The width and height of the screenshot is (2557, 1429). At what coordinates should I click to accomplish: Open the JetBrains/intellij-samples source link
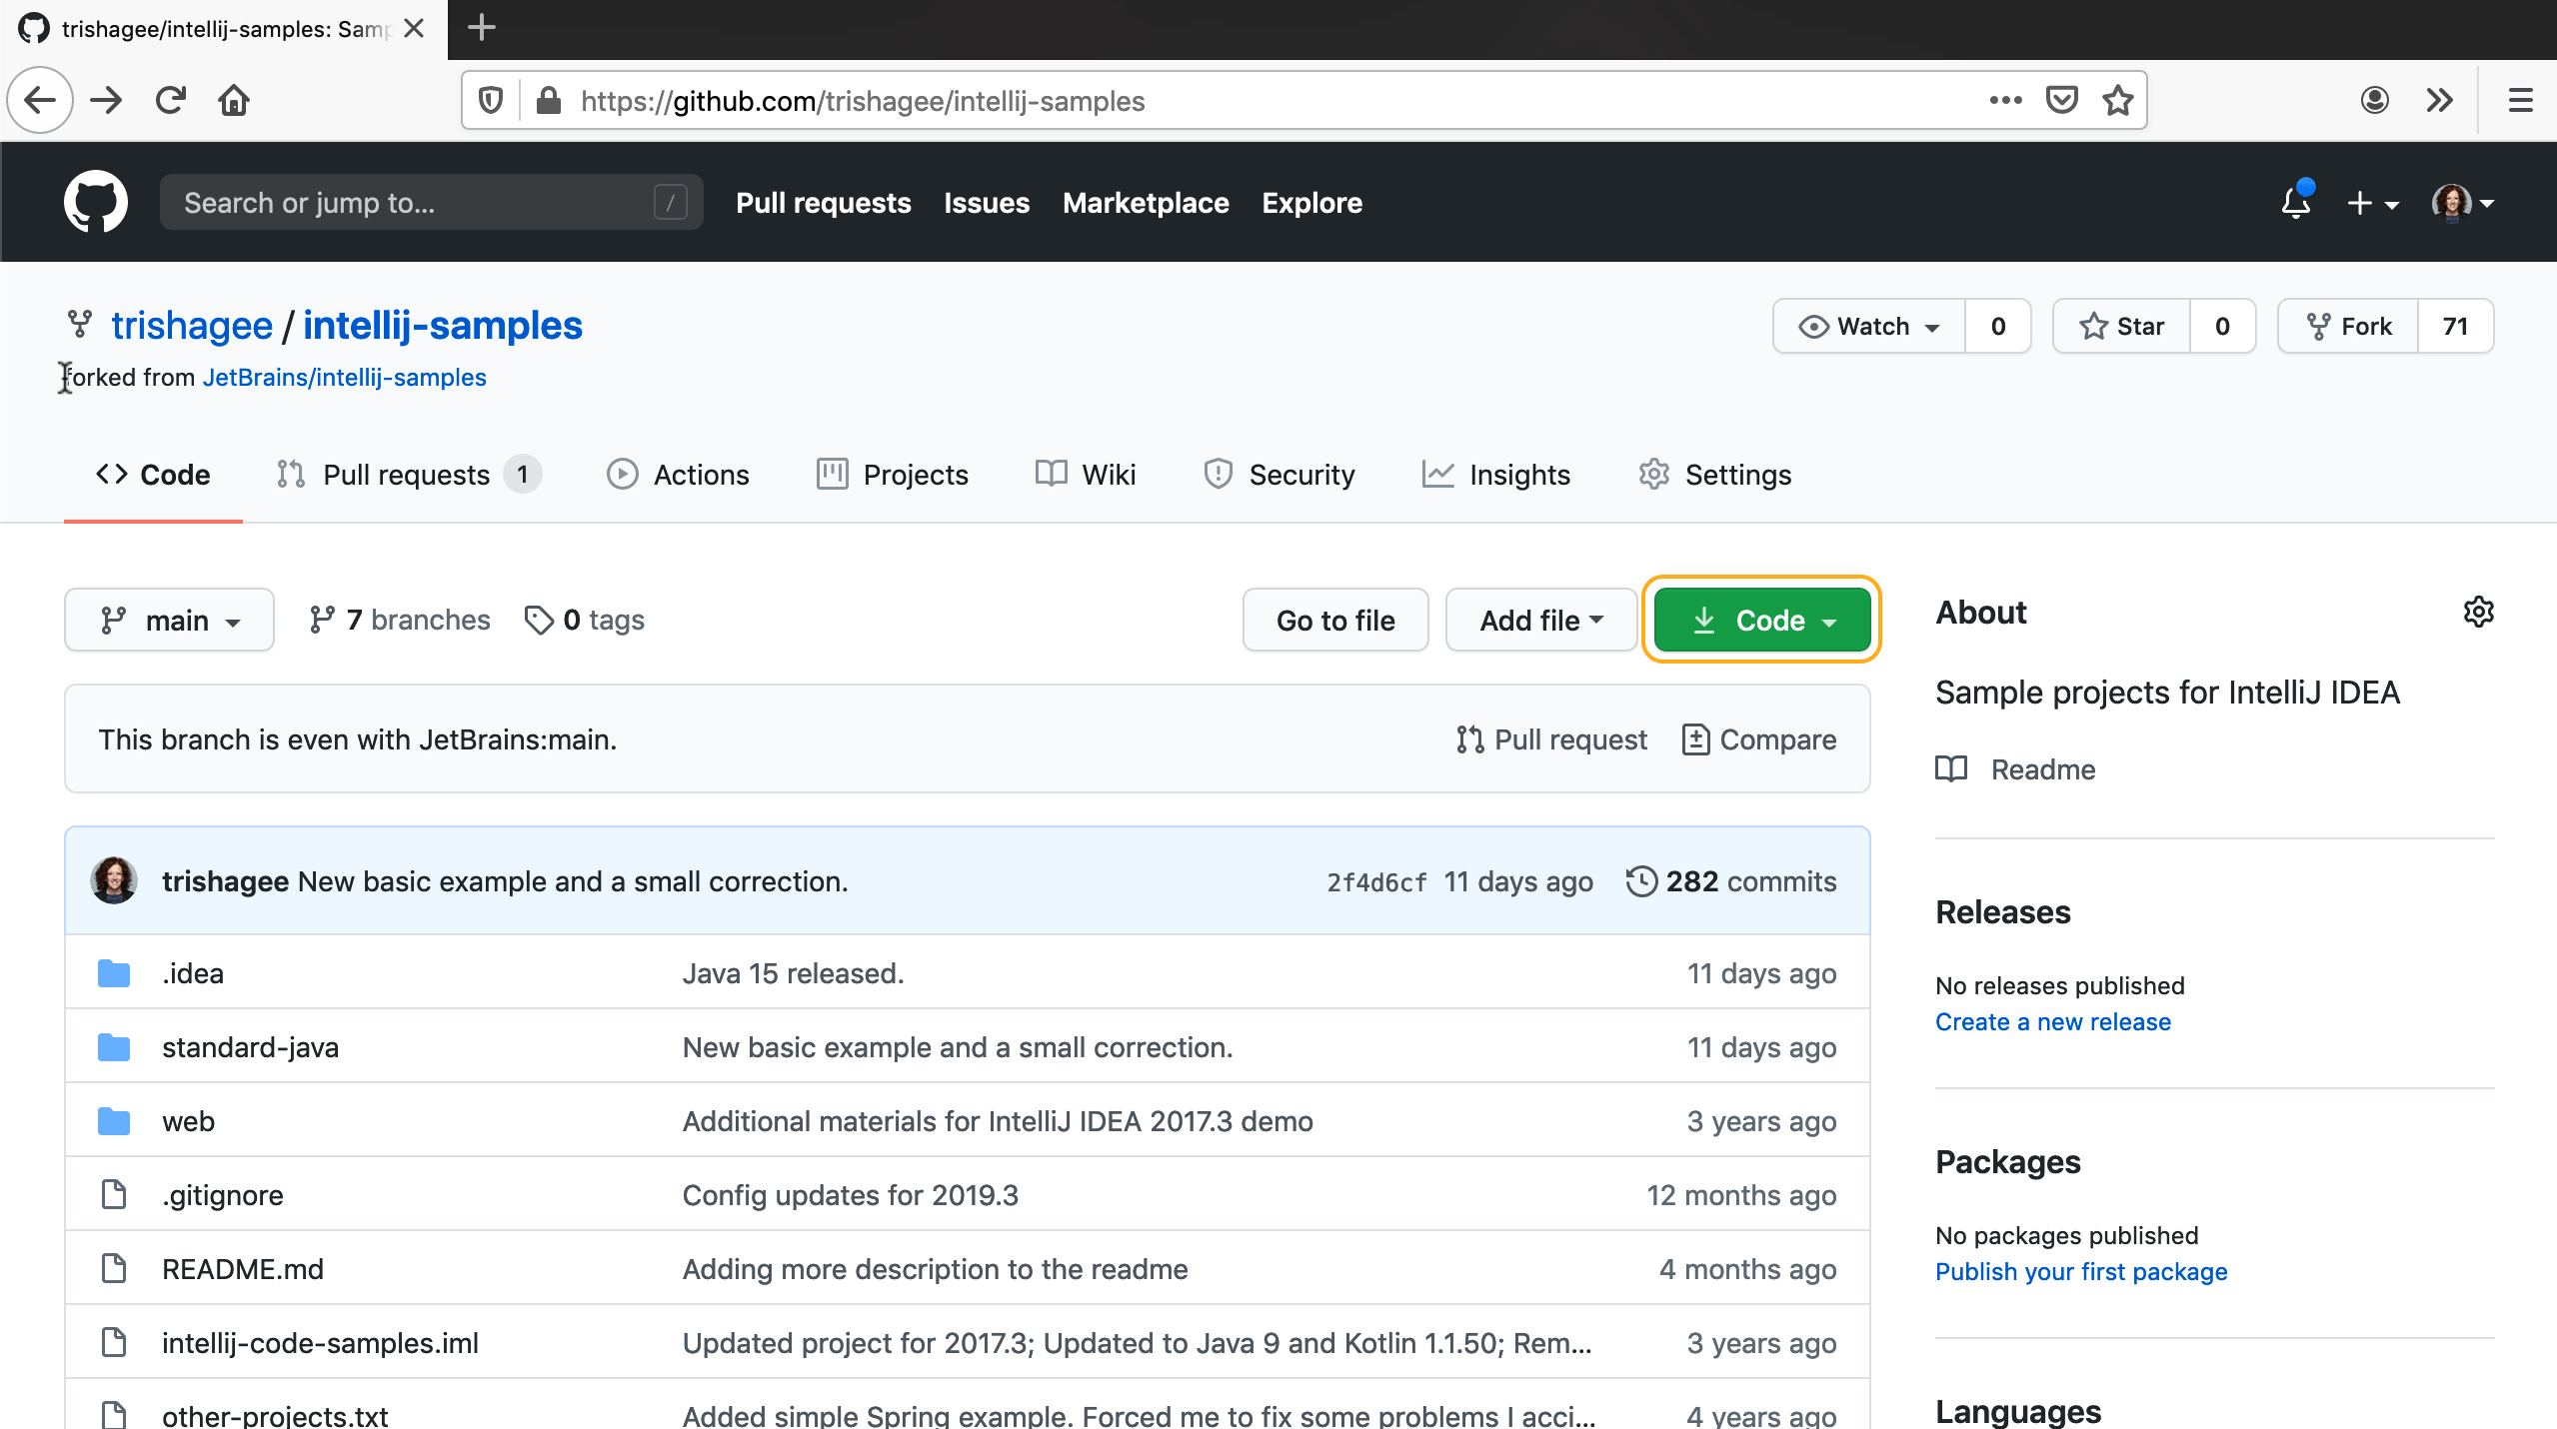(x=344, y=377)
